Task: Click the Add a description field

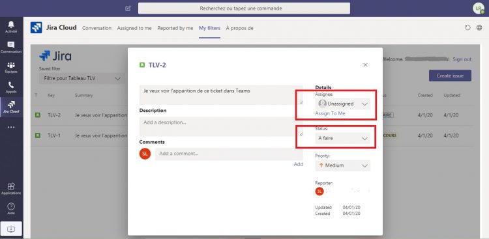Action: 221,126
